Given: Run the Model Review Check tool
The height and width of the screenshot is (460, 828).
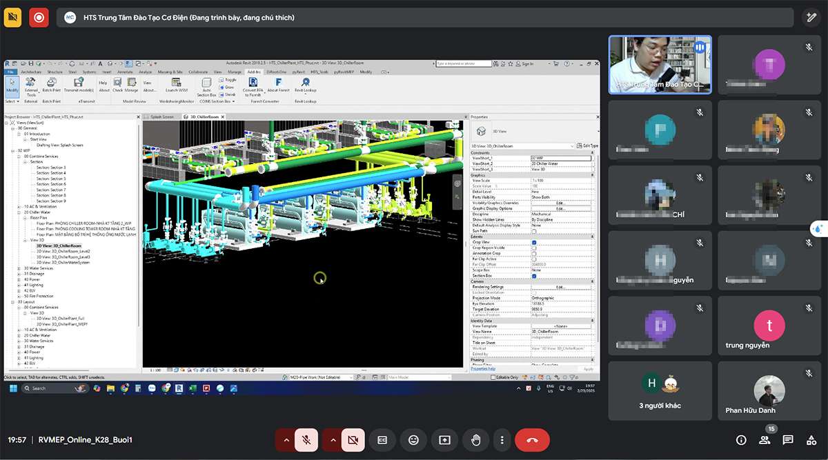Looking at the screenshot, I should [x=117, y=85].
